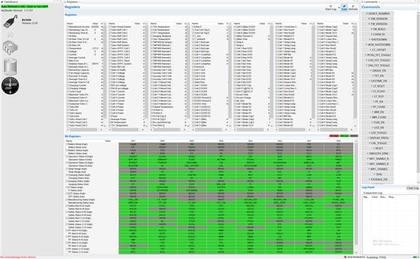Toggle the Manufacturer Access register checkbox
Screen dimensions: 420x259
click(68, 27)
